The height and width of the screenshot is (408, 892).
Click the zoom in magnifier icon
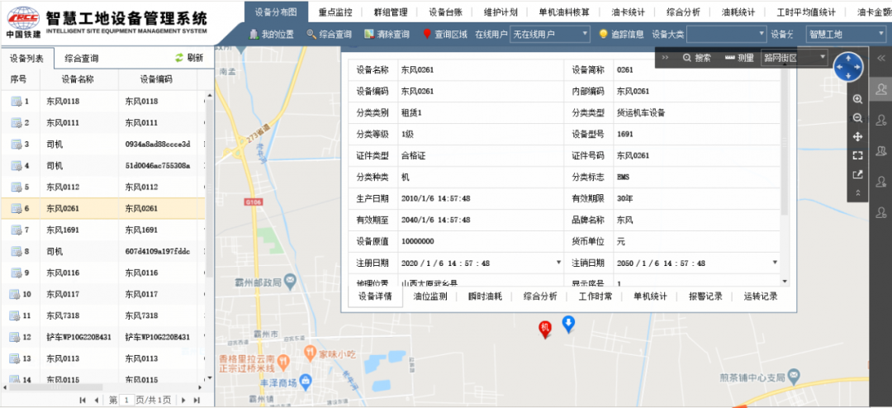tap(857, 99)
